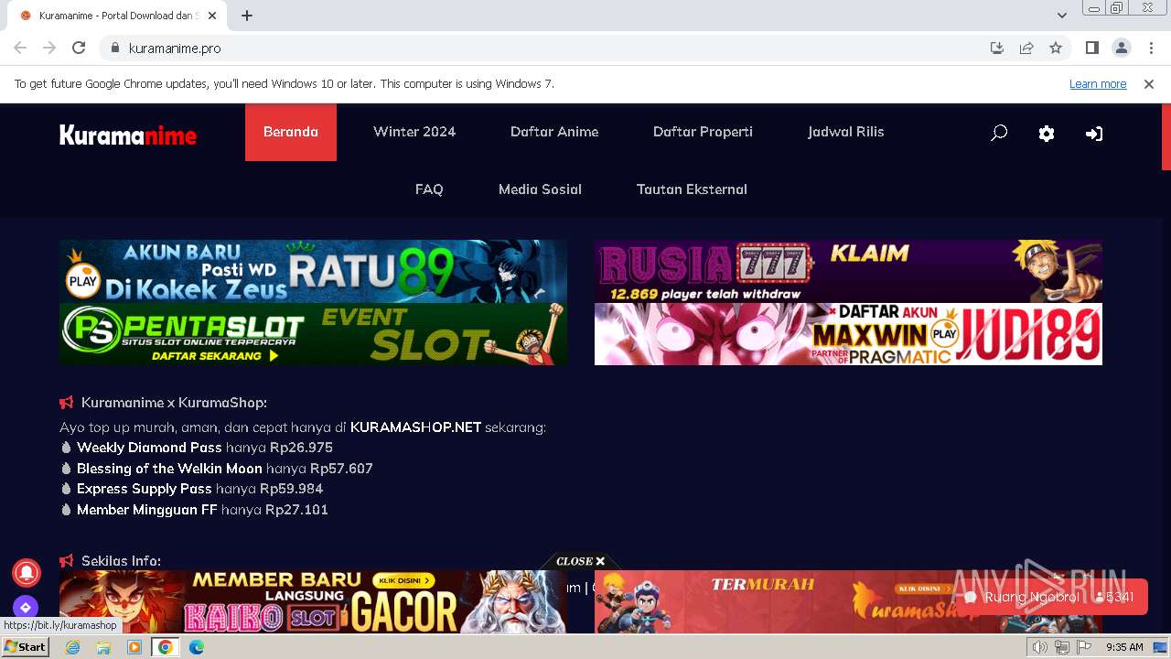
Task: Launch Windows Media Player from taskbar
Action: pyautogui.click(x=134, y=647)
